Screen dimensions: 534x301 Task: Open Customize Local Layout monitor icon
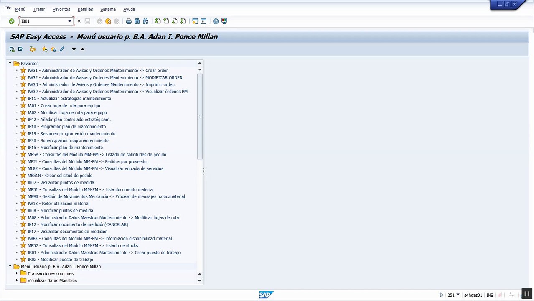coord(224,21)
